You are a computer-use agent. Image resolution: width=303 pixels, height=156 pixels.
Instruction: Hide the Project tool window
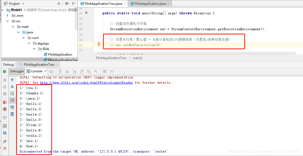(x=74, y=3)
